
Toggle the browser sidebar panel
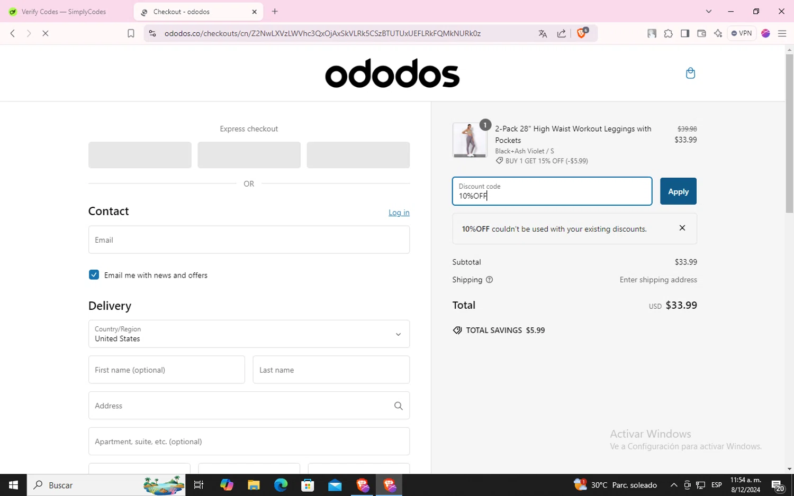click(685, 33)
